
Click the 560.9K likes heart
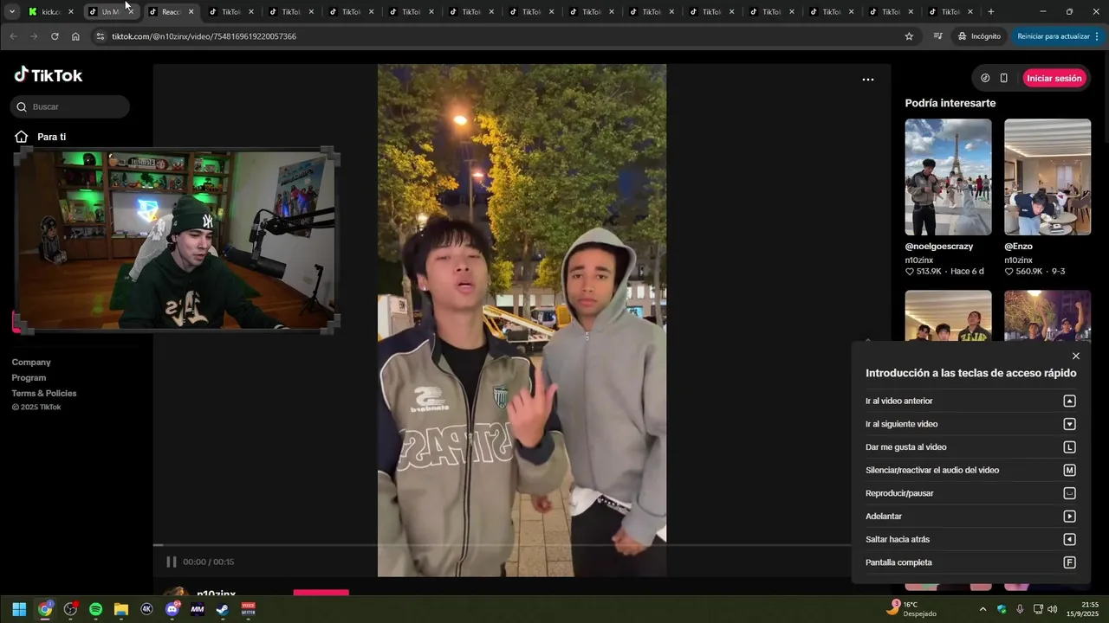1009,272
